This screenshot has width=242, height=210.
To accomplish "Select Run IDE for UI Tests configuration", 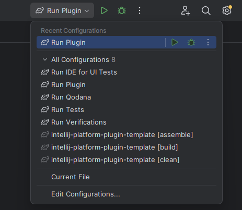I will [126, 72].
